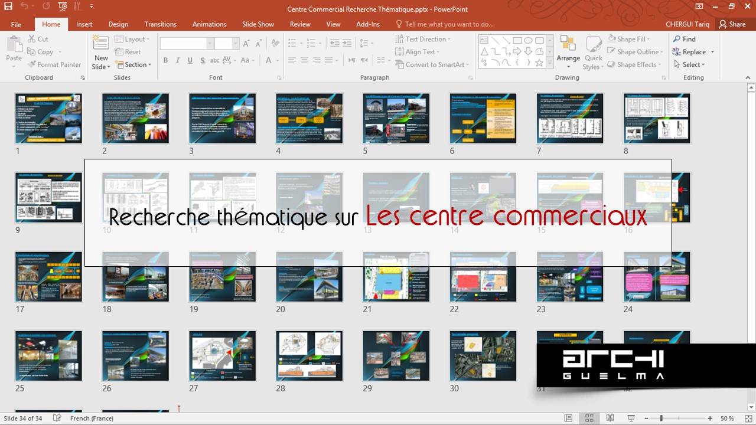Switch to the Insert tab

84,24
